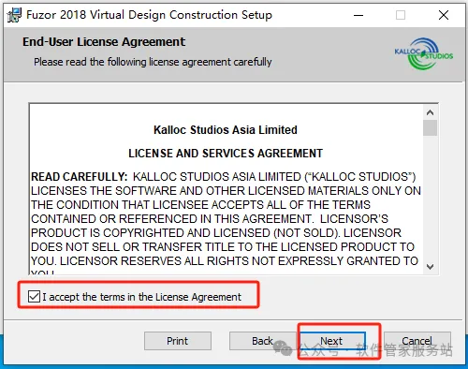
Task: Click the empty scrollbar track below the thumb
Action: [x=430, y=198]
